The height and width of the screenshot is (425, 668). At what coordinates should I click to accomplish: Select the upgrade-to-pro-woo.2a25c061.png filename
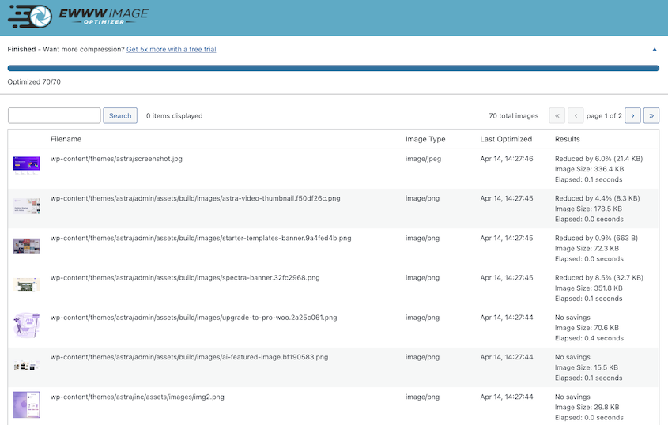pyautogui.click(x=194, y=318)
